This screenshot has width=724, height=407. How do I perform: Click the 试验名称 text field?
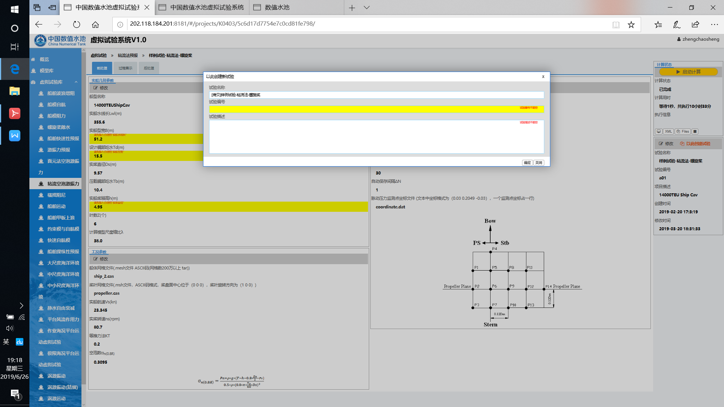click(x=376, y=95)
